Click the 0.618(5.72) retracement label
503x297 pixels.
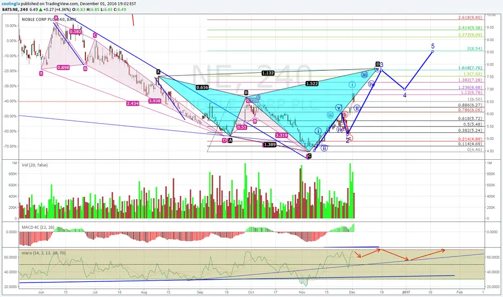[470, 118]
